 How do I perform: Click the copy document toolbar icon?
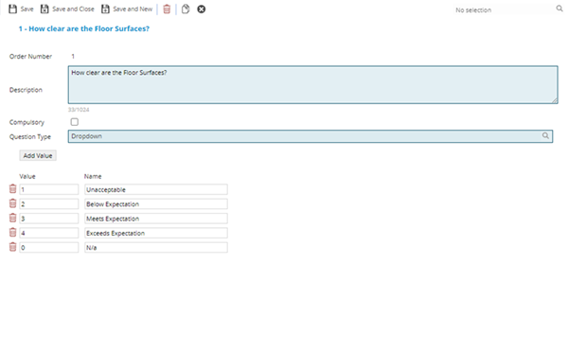click(186, 9)
